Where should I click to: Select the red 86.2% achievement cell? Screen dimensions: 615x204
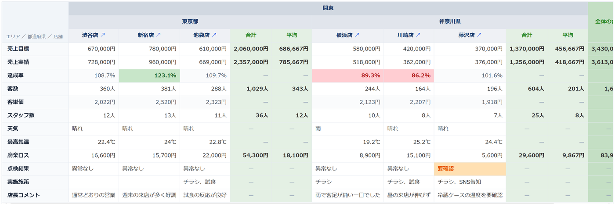pos(409,75)
